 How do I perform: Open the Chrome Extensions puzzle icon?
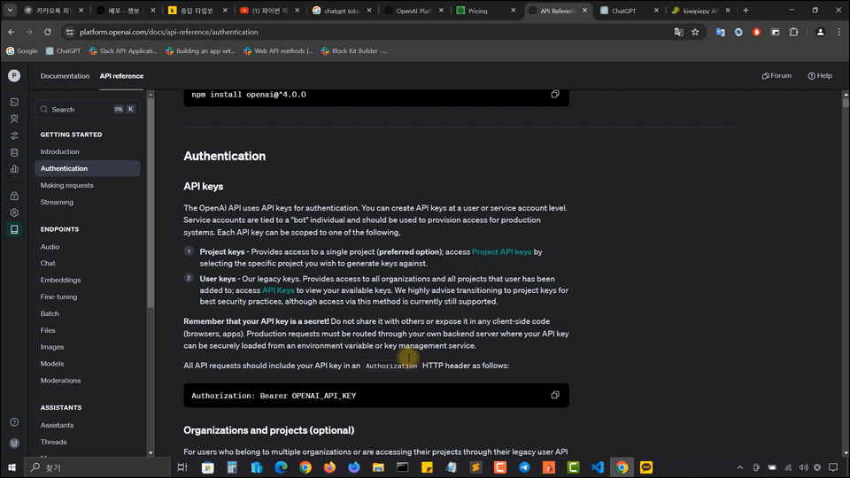[x=793, y=32]
